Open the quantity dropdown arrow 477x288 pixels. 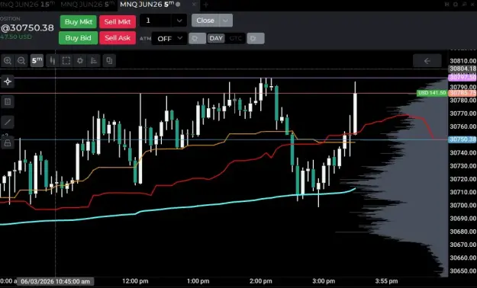179,21
